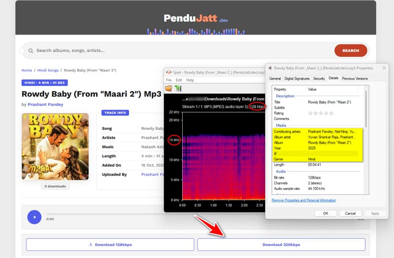
Task: Download the 320kbps version
Action: point(281,245)
